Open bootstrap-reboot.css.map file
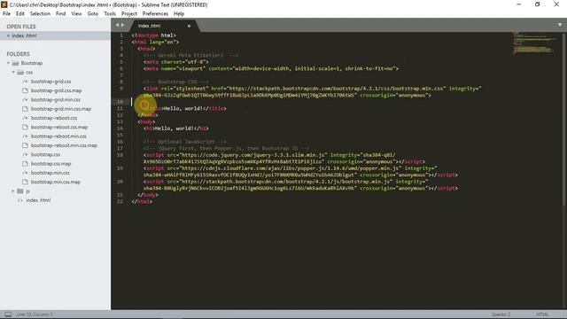The width and height of the screenshot is (567, 319). (x=59, y=128)
